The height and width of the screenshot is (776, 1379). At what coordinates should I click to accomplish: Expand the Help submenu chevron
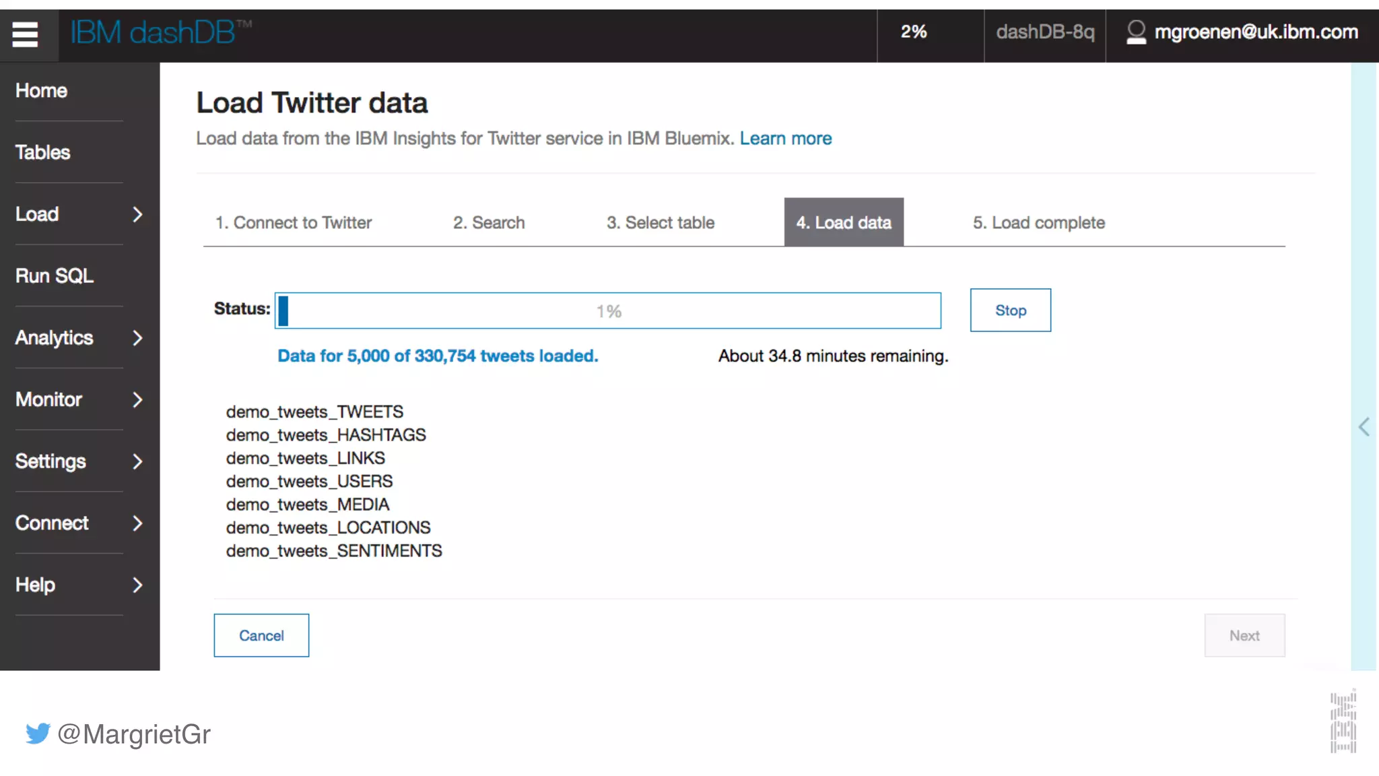tap(137, 585)
